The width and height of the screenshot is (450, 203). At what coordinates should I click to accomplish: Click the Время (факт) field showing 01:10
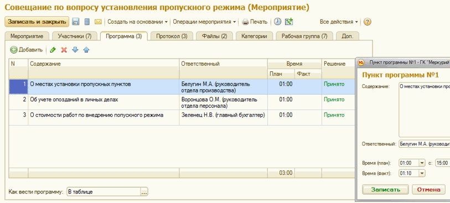409,174
